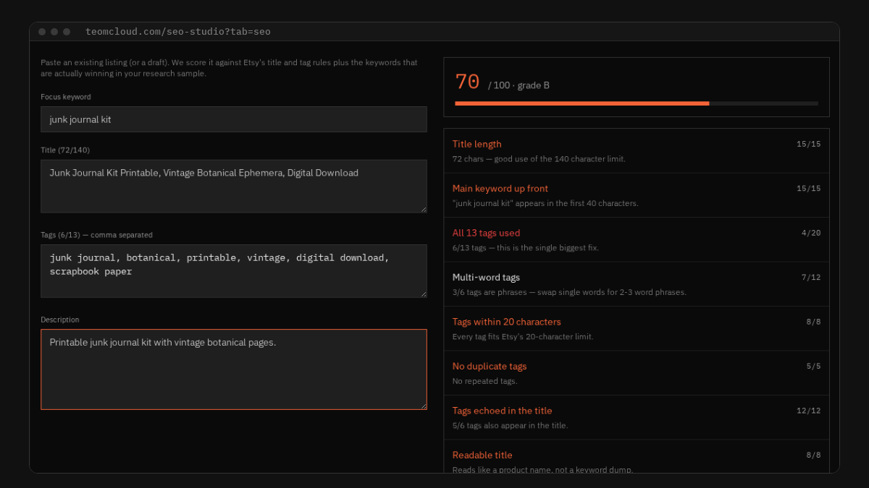Click inside the Tags text area
Screen dimensions: 869x488
(x=234, y=271)
